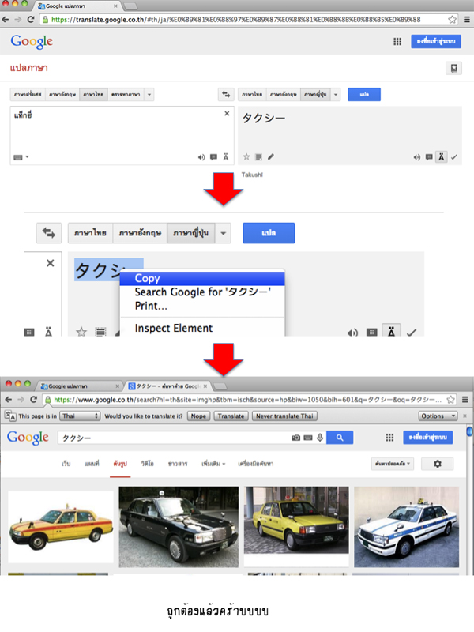Click the checkmark rate icon in top result box

[x=454, y=156]
